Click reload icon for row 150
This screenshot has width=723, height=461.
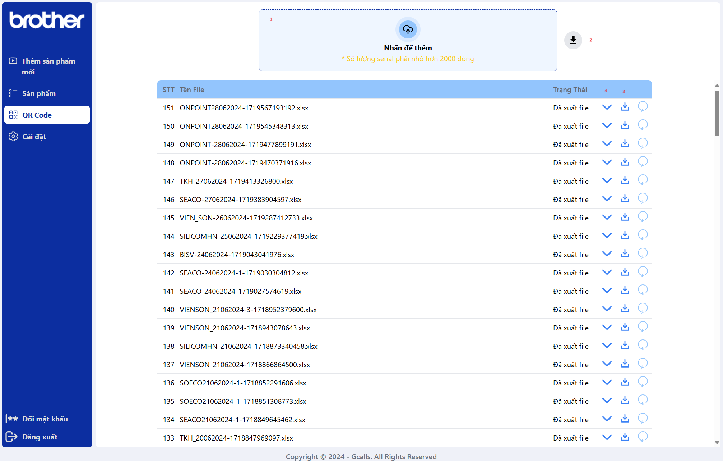click(642, 125)
